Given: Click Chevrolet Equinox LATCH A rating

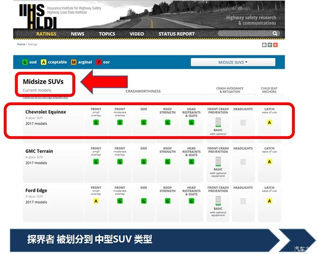Looking at the screenshot, I should (x=269, y=122).
